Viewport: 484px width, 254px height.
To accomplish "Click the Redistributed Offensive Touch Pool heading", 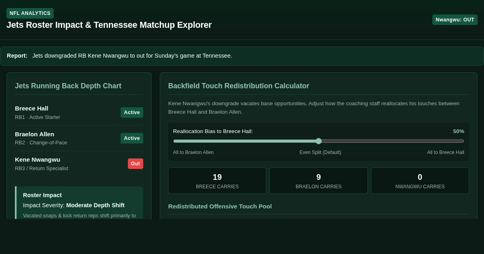I will pyautogui.click(x=220, y=206).
